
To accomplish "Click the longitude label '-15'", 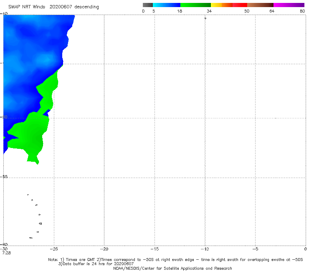I will 154,249.
